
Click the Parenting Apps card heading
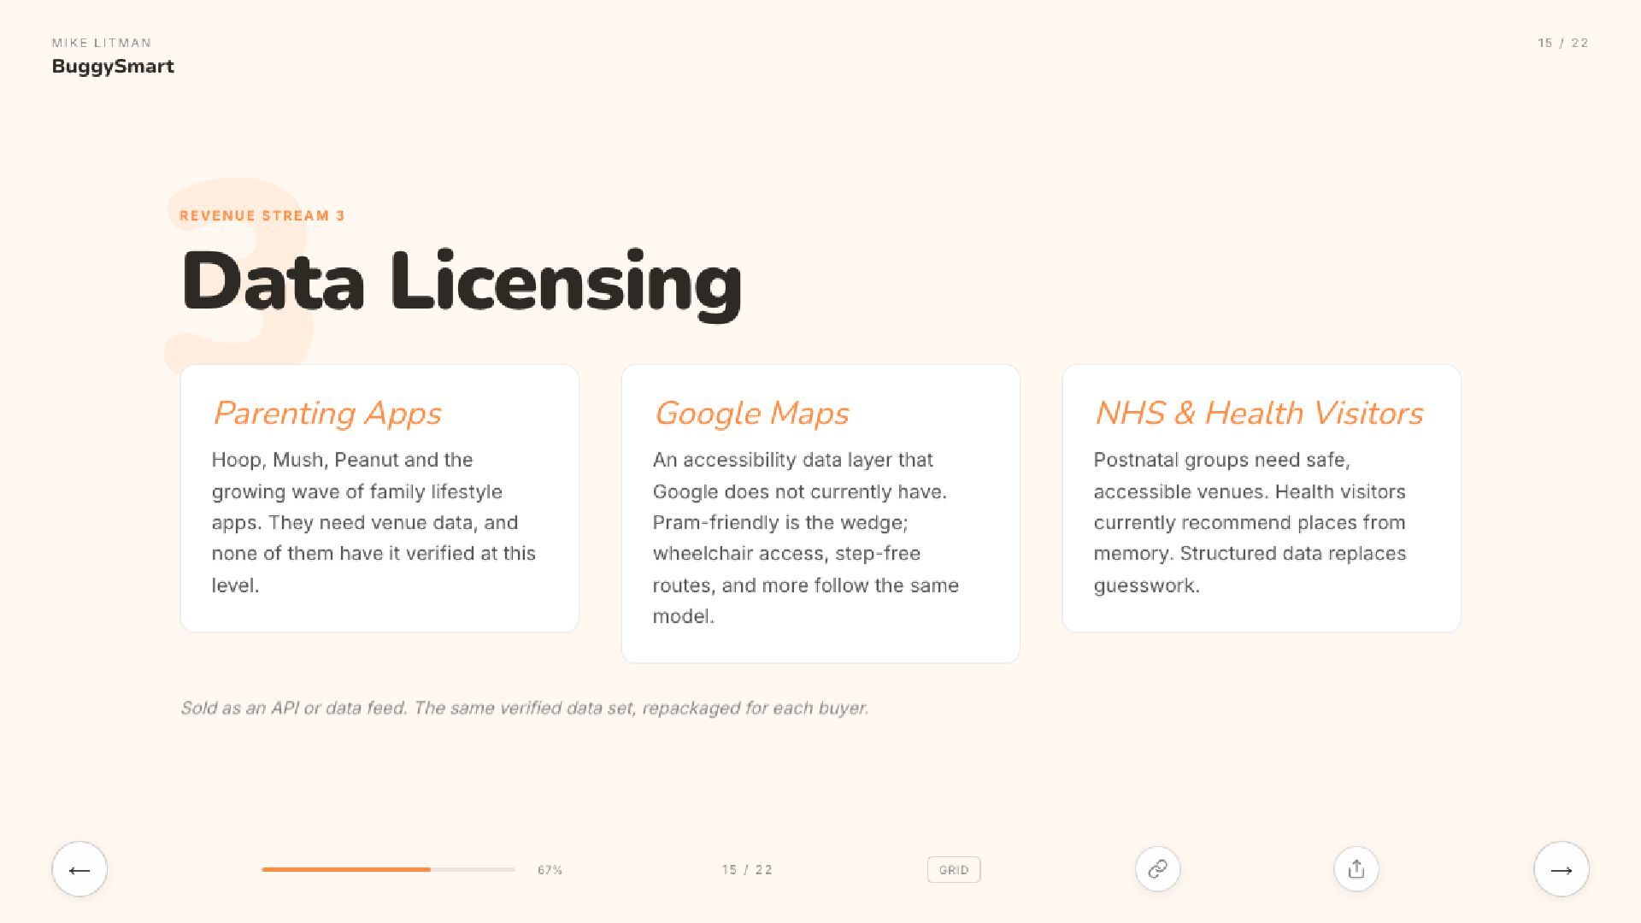pyautogui.click(x=326, y=413)
